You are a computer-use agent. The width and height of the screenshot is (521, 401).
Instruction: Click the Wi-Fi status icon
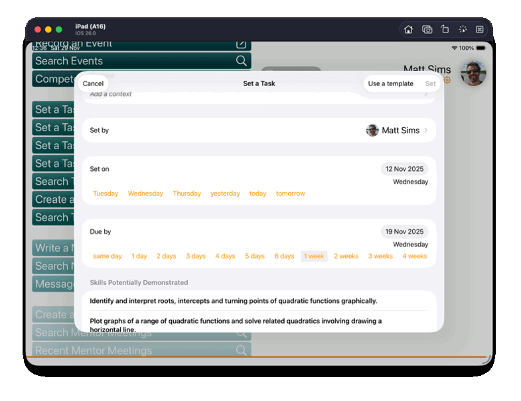pyautogui.click(x=454, y=48)
